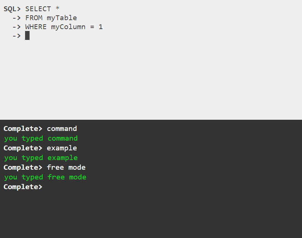This screenshot has width=302, height=238.
Task: Click the SQL> prompt label
Action: coord(12,9)
